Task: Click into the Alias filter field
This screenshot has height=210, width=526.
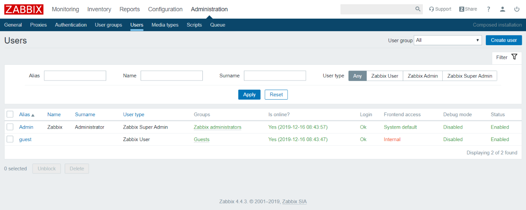Action: point(75,76)
